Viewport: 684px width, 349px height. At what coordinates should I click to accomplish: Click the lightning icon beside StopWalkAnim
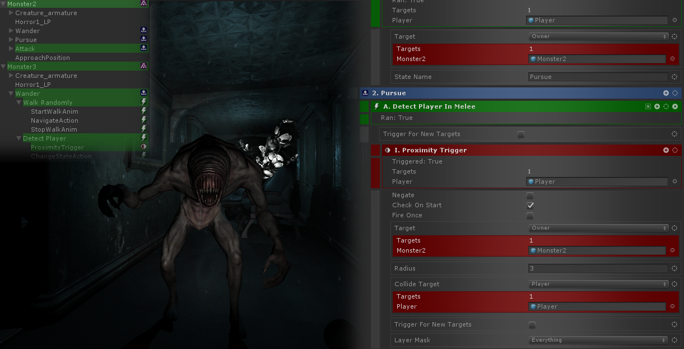[x=143, y=129]
